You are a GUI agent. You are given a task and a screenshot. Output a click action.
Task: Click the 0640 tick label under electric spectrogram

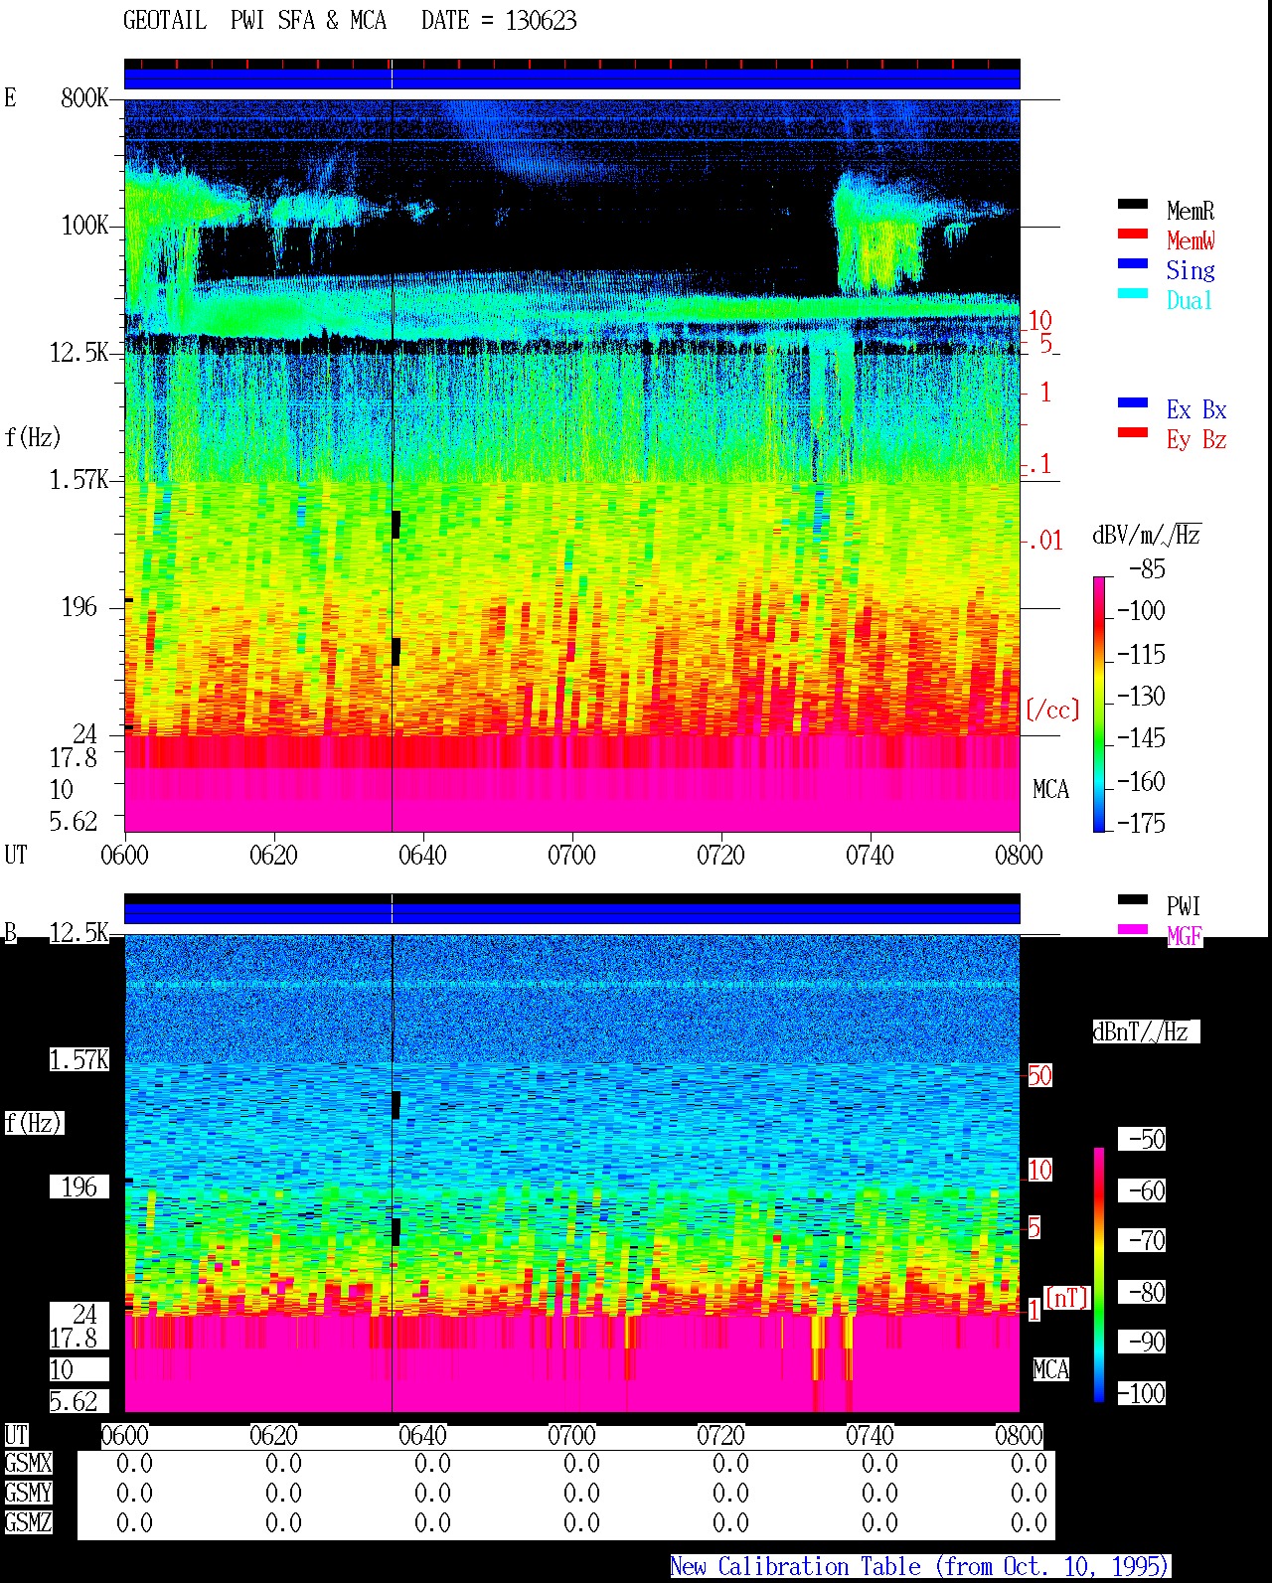422,856
